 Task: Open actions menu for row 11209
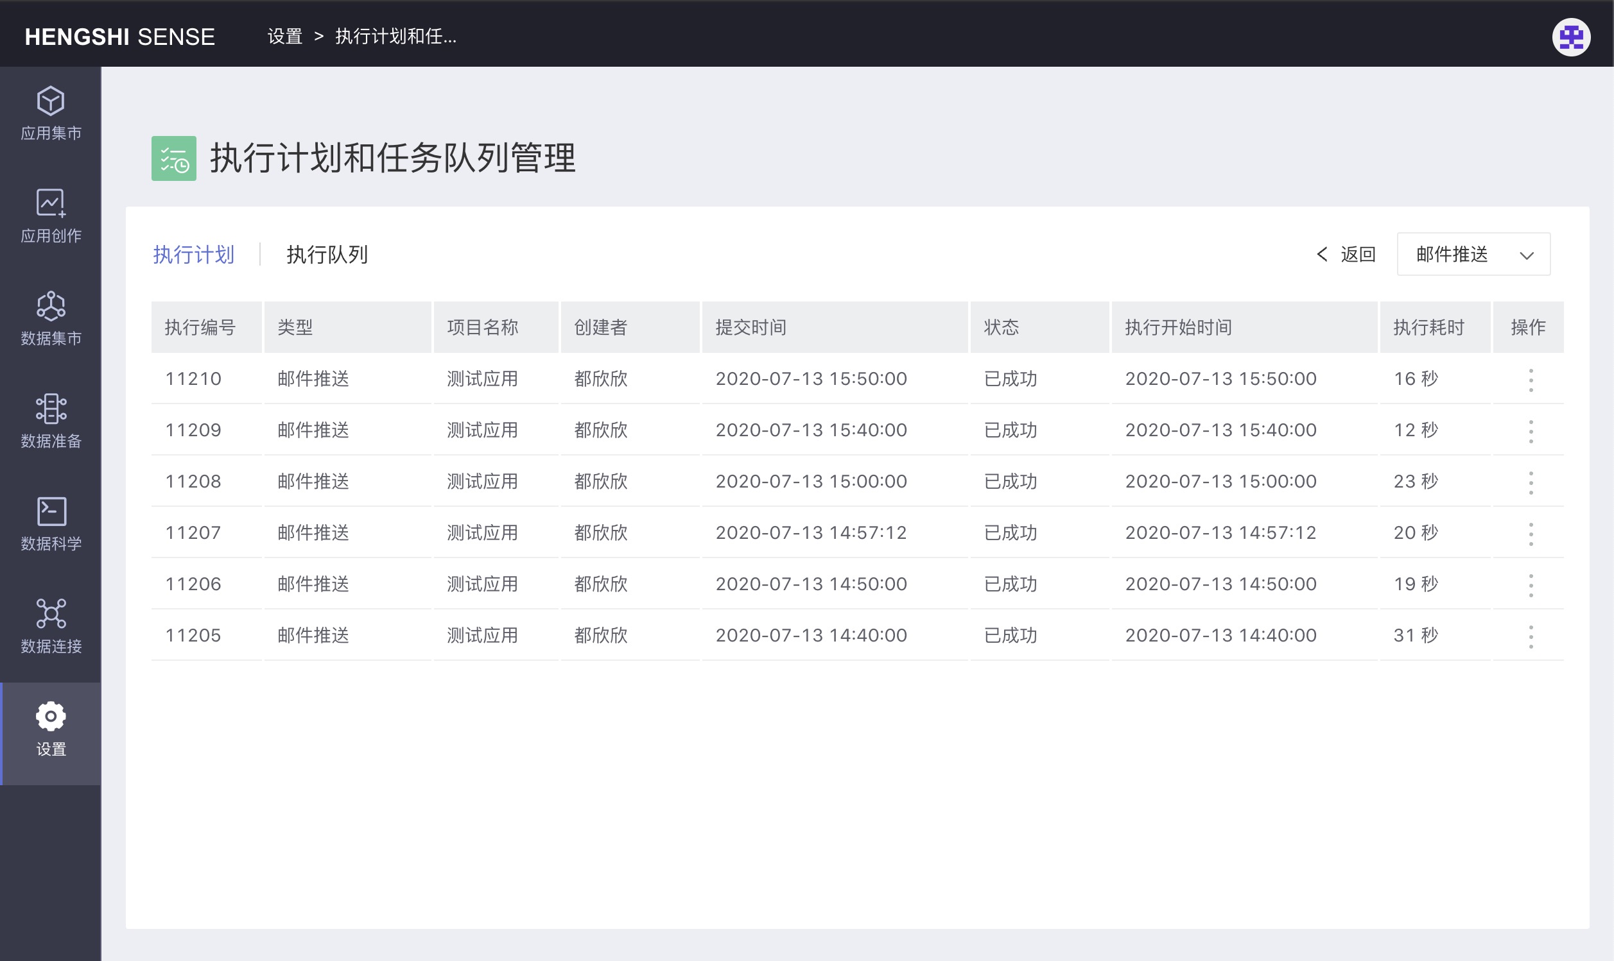pyautogui.click(x=1531, y=431)
